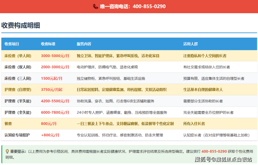Image resolution: width=258 pixels, height=165 pixels.
Task: Click the 服务内容 column header
Action: pos(84,44)
